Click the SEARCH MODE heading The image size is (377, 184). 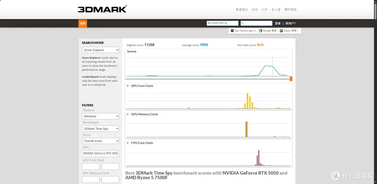coord(93,43)
